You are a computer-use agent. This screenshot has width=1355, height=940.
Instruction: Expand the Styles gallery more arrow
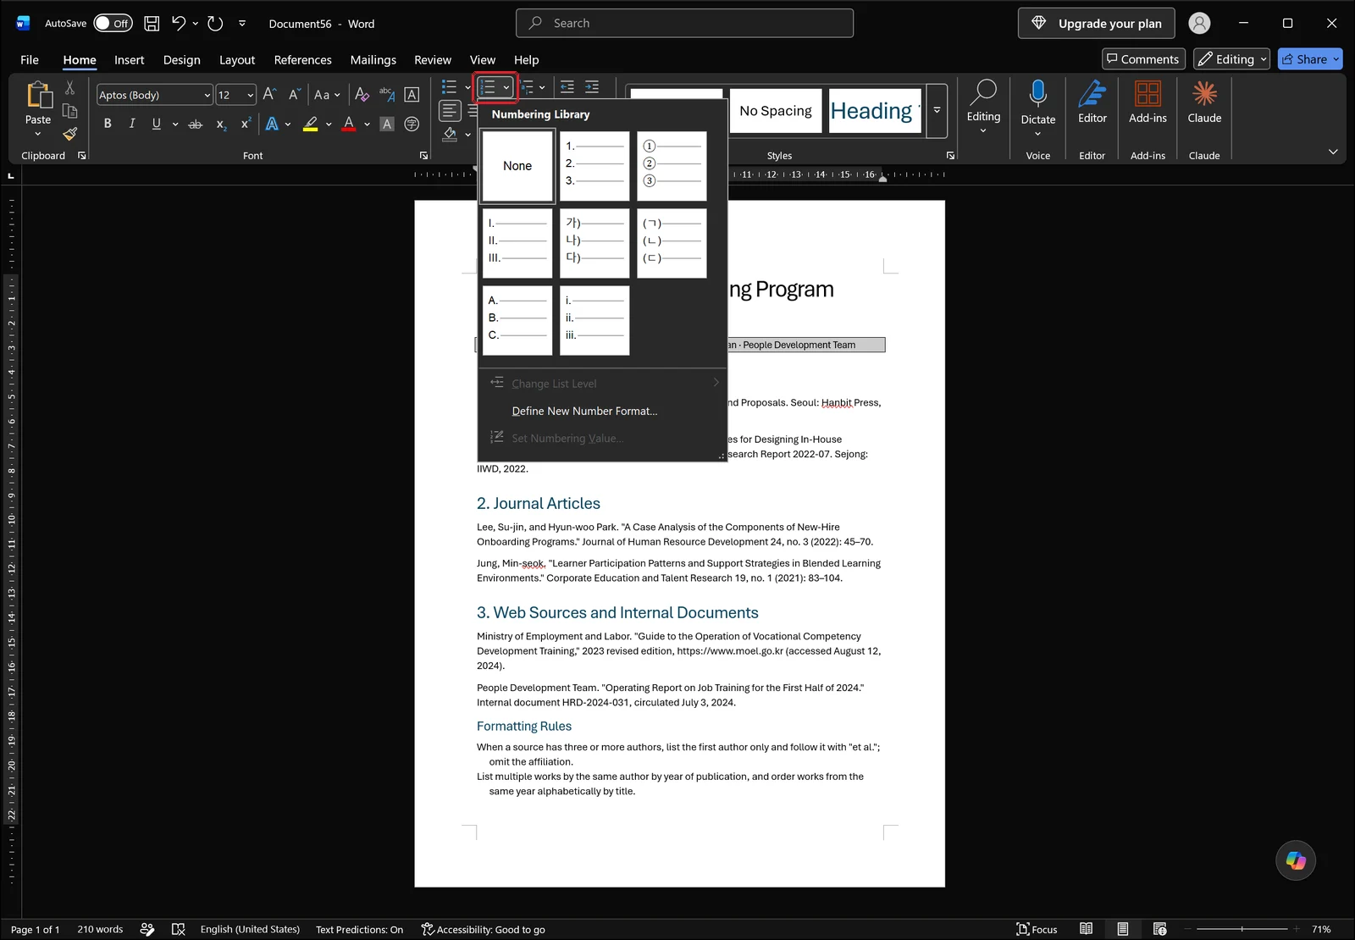937,110
